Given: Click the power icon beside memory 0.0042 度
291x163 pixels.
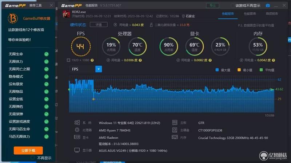Looking at the screenshot, I should click(242, 60).
